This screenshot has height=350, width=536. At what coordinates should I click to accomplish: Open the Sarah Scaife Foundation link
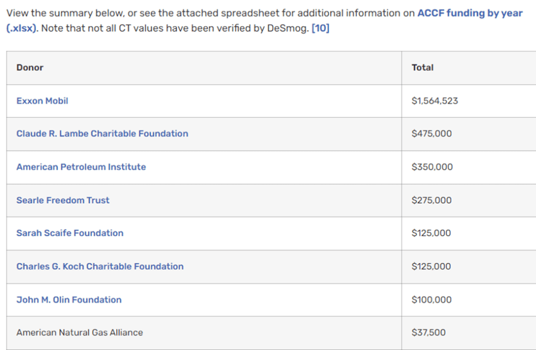70,233
